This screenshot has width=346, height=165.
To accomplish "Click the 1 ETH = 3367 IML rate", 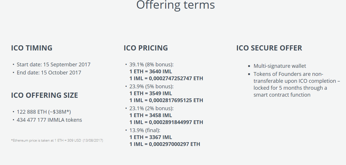I will (x=150, y=137).
